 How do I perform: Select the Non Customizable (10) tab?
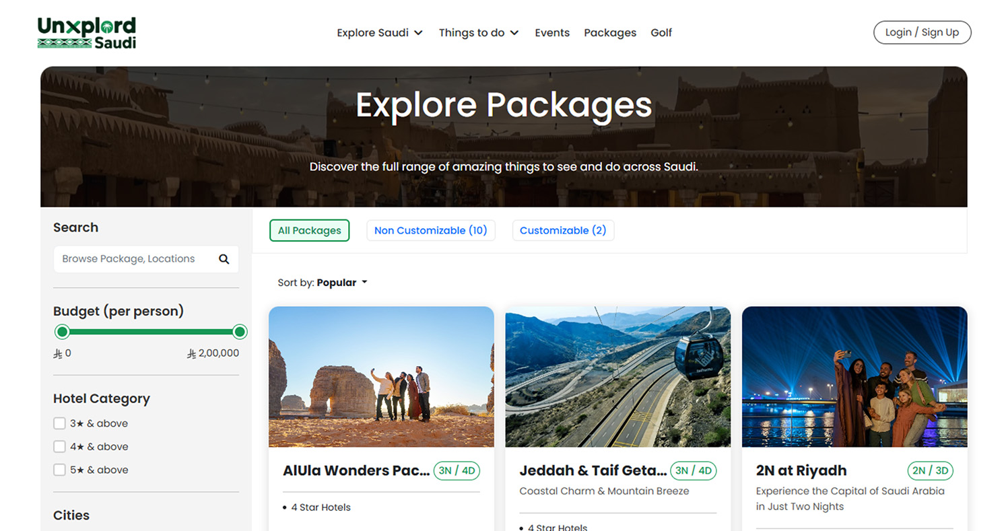click(430, 230)
